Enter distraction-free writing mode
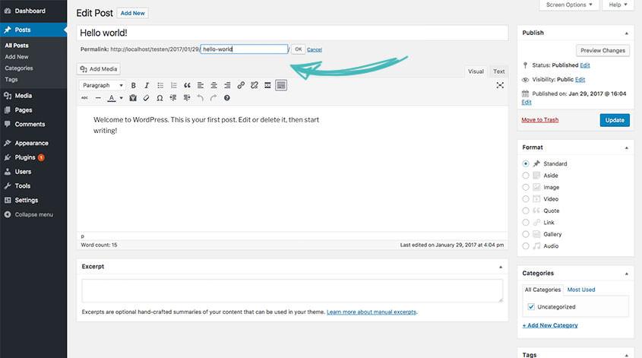The height and width of the screenshot is (358, 642). [500, 85]
